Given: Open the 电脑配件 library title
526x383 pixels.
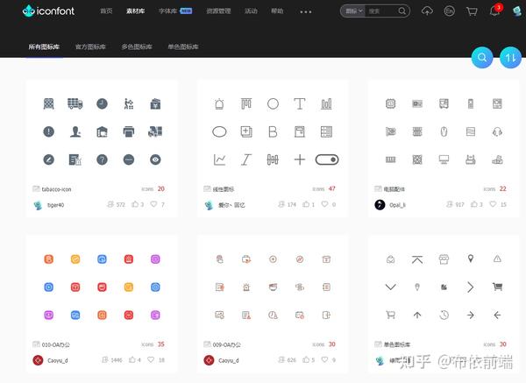Looking at the screenshot, I should (394, 189).
